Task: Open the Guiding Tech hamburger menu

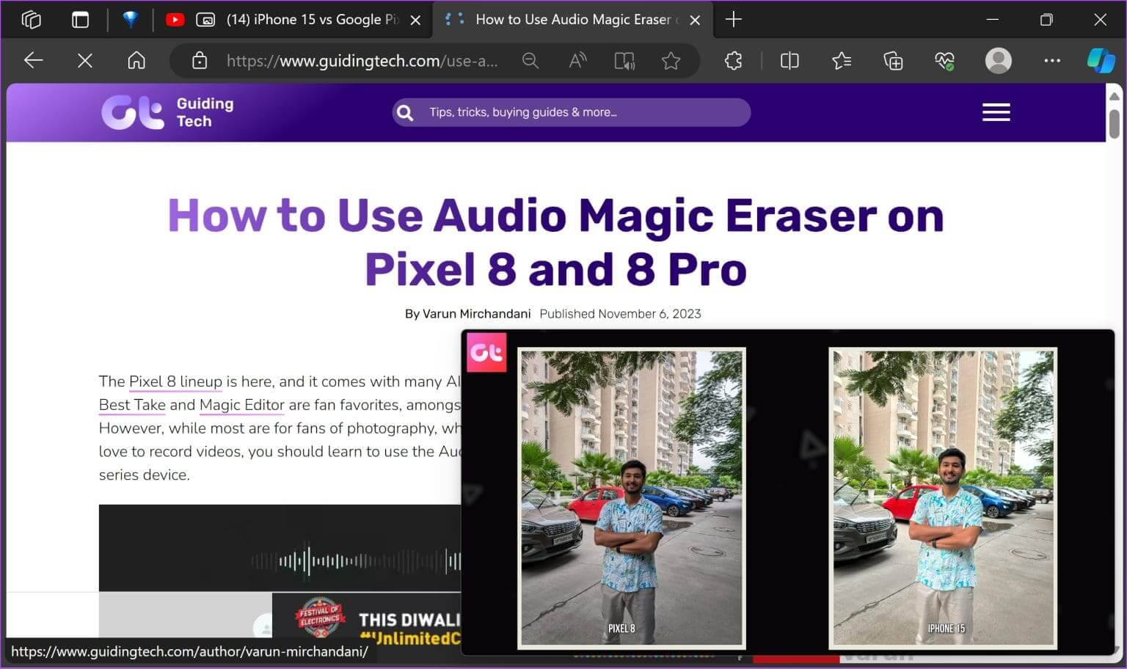Action: (x=996, y=112)
